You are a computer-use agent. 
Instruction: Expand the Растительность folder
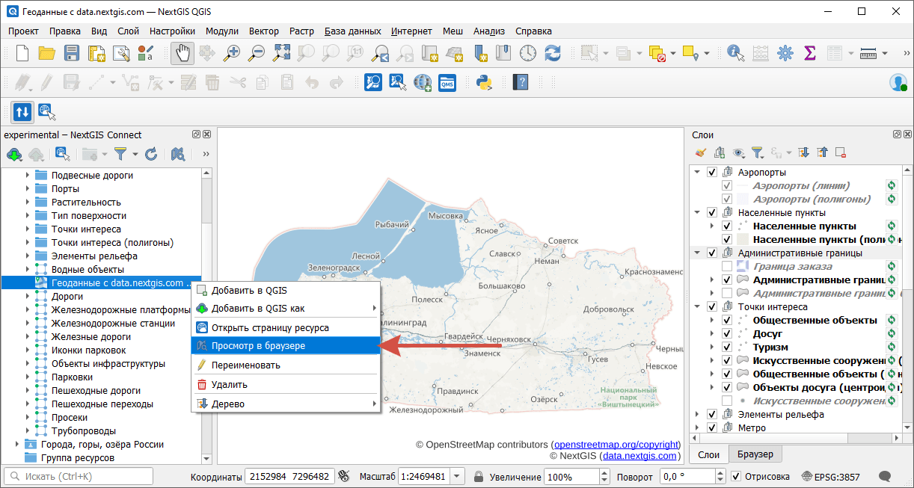coord(27,203)
